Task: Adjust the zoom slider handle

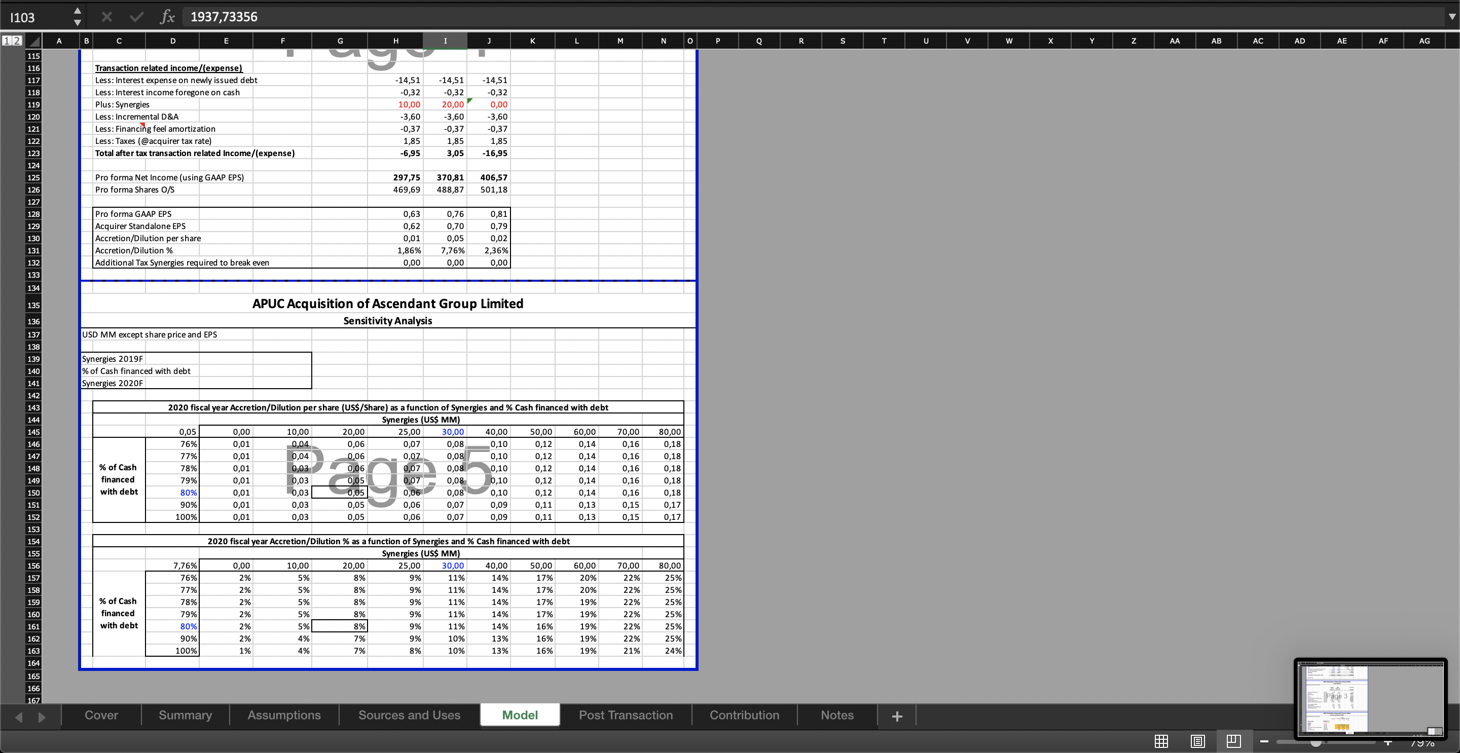Action: [1316, 742]
